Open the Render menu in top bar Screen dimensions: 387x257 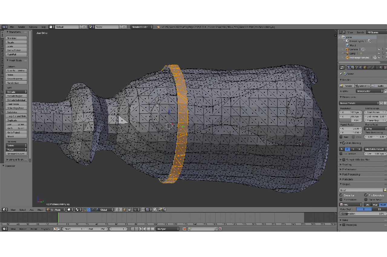click(x=21, y=27)
